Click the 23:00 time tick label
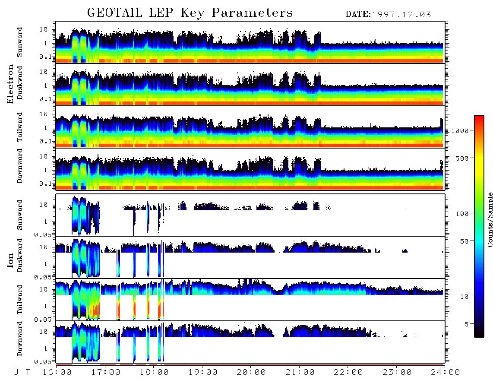This screenshot has width=493, height=380. tap(397, 373)
